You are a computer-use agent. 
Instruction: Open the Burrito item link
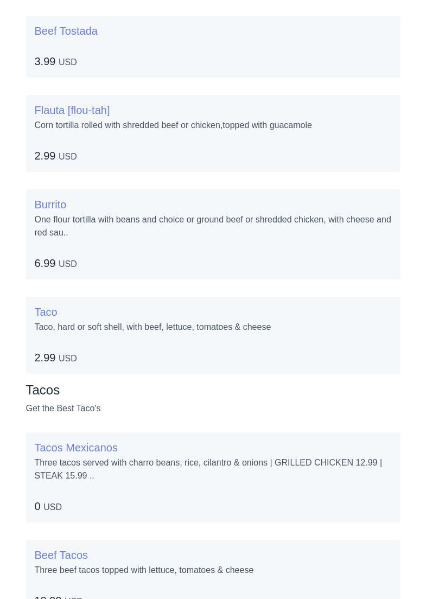click(50, 205)
